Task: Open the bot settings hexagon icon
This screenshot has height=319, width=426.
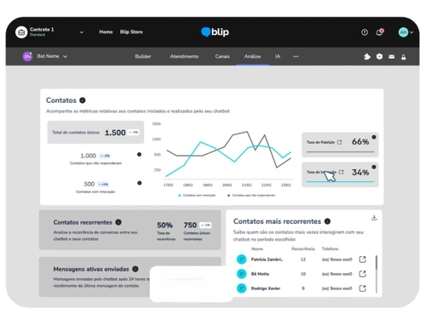Action: point(379,57)
